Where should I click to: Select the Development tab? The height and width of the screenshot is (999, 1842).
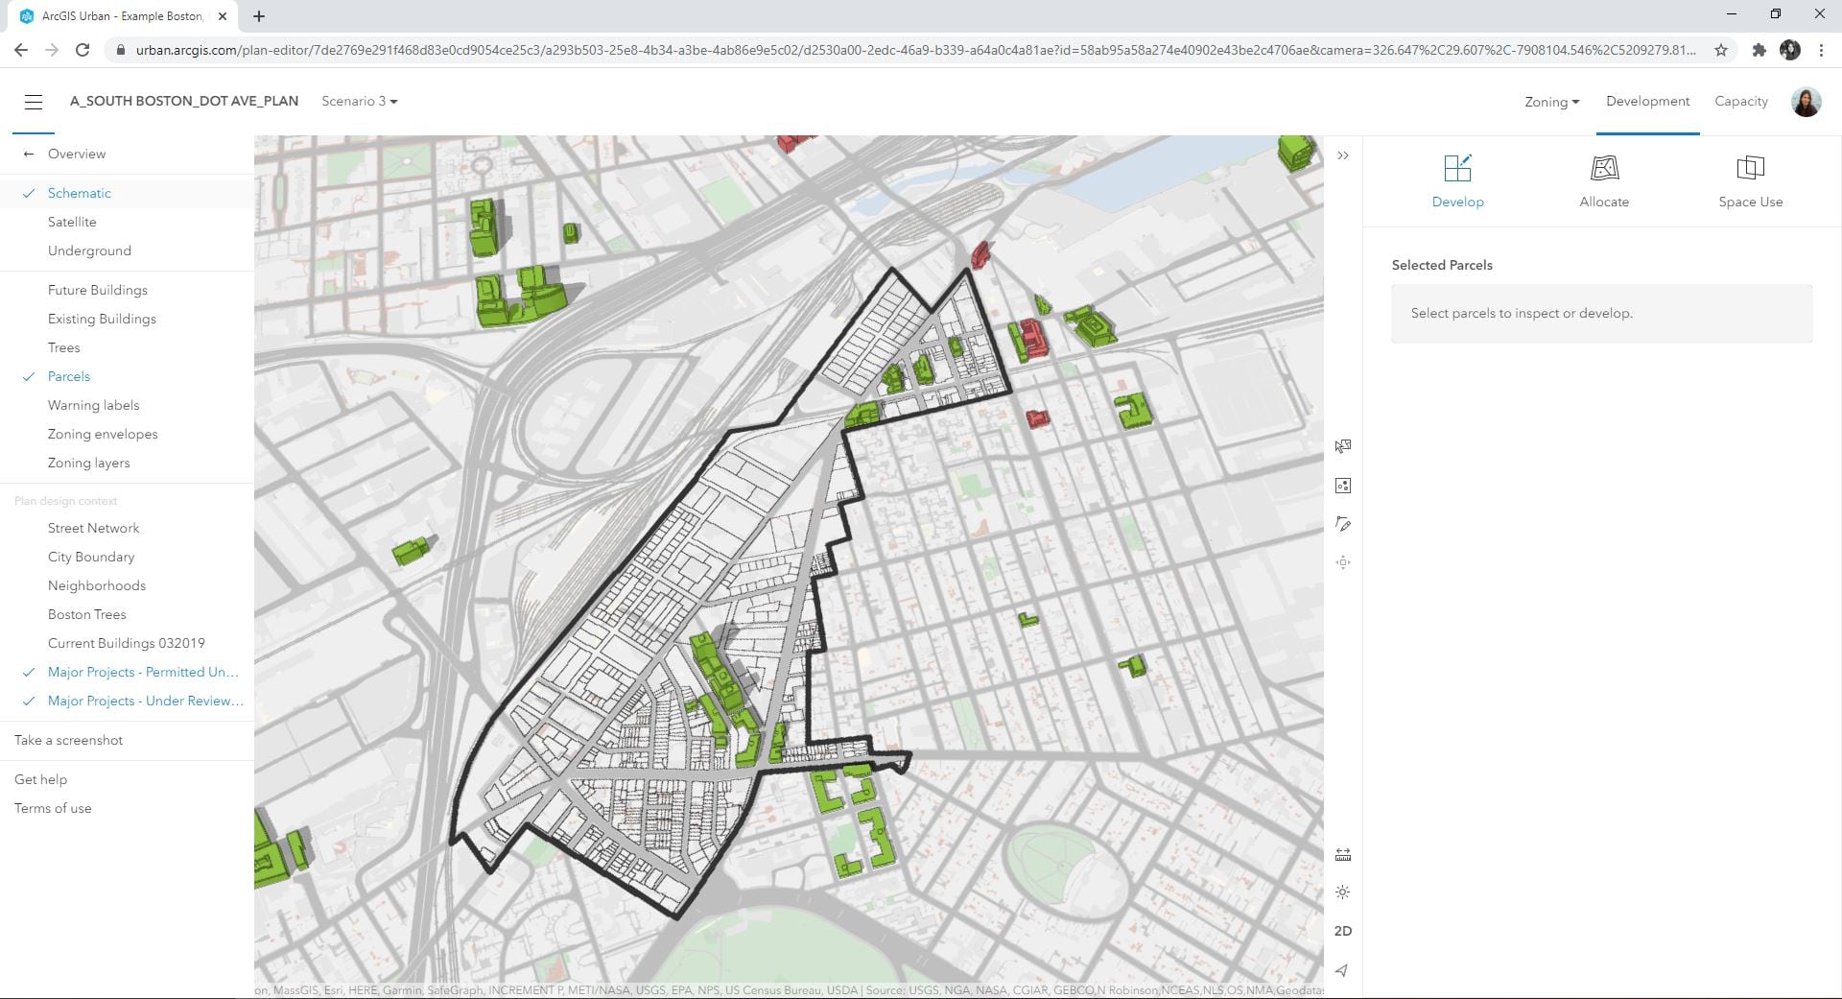1647,101
